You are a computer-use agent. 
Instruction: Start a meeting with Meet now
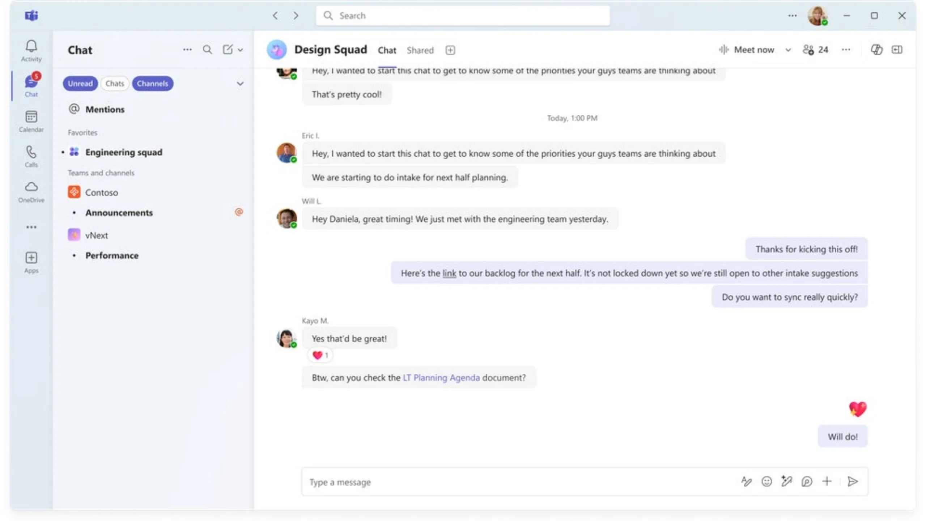tap(746, 50)
